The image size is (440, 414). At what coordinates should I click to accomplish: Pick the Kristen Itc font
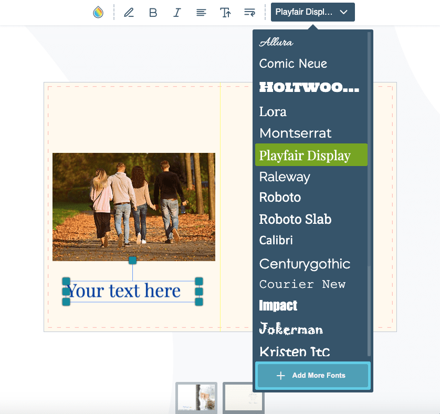295,351
